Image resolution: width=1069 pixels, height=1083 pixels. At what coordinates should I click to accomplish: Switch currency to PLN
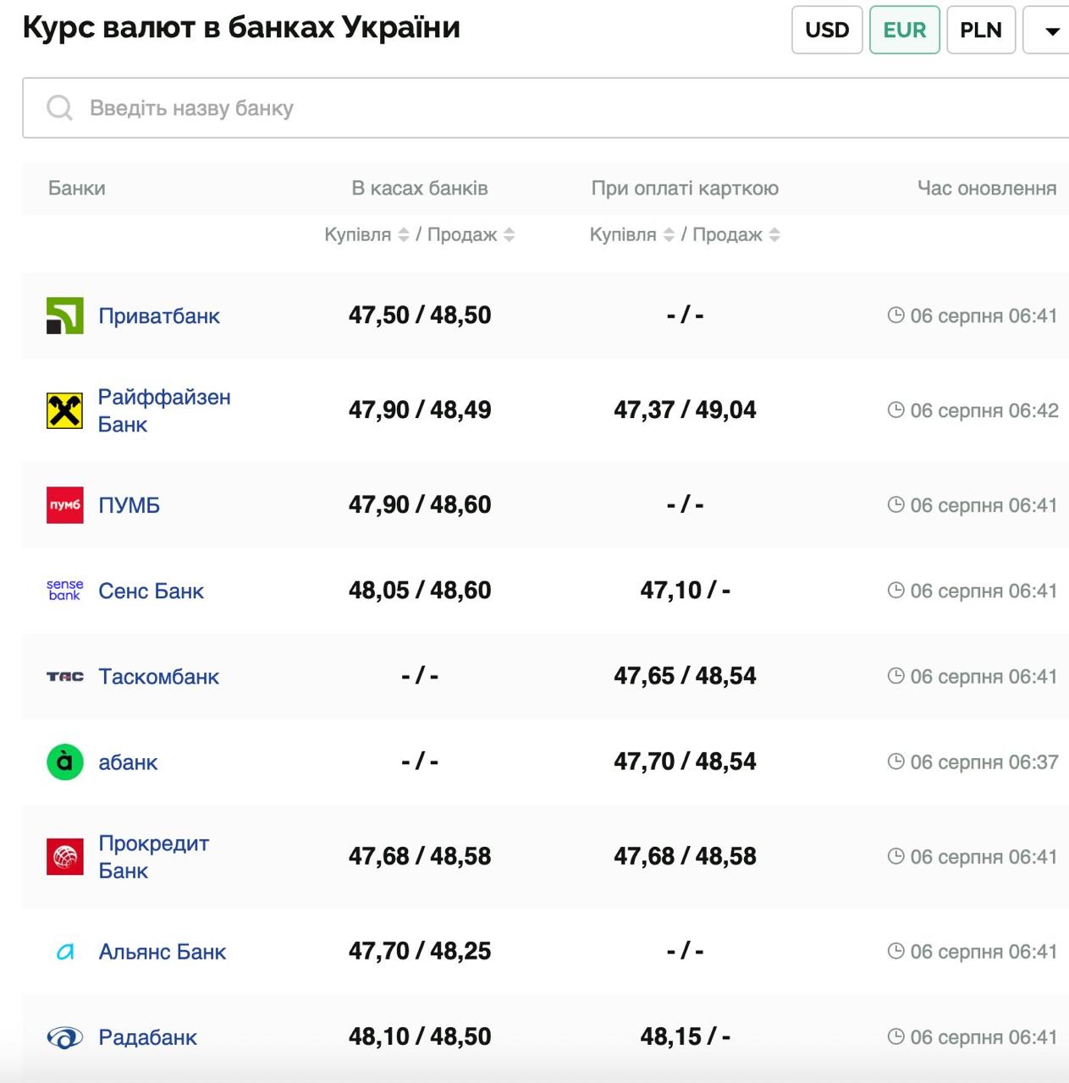(981, 30)
